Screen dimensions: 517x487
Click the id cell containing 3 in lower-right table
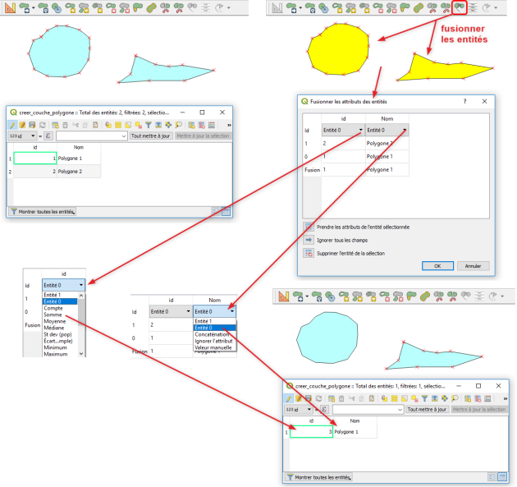tap(311, 431)
